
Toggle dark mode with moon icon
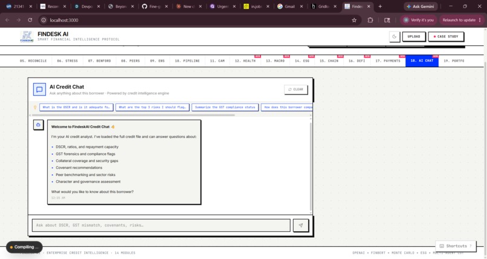point(395,37)
